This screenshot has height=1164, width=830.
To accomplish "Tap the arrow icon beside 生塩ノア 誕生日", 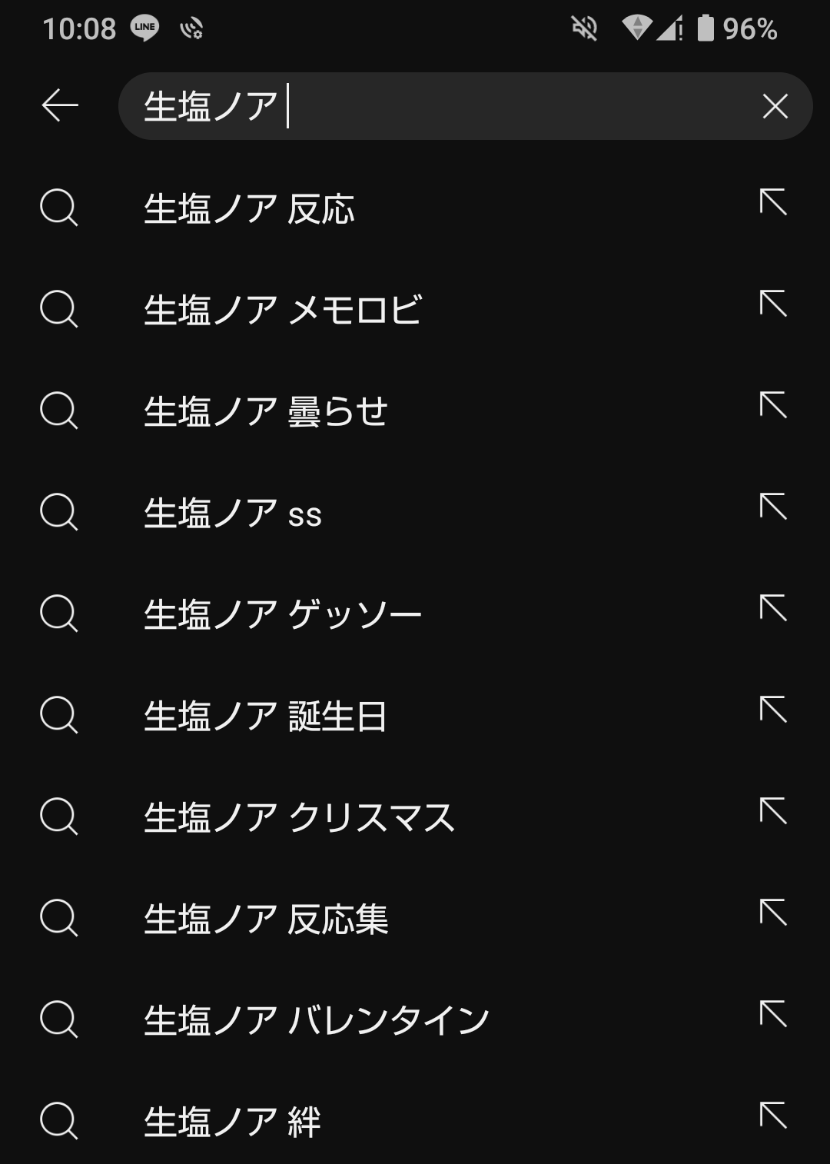I will (x=773, y=710).
